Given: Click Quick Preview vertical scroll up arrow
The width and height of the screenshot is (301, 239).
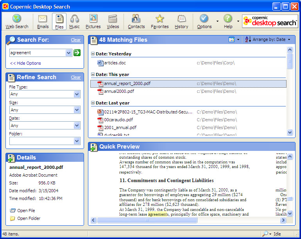Looking at the screenshot, I should coord(290,157).
